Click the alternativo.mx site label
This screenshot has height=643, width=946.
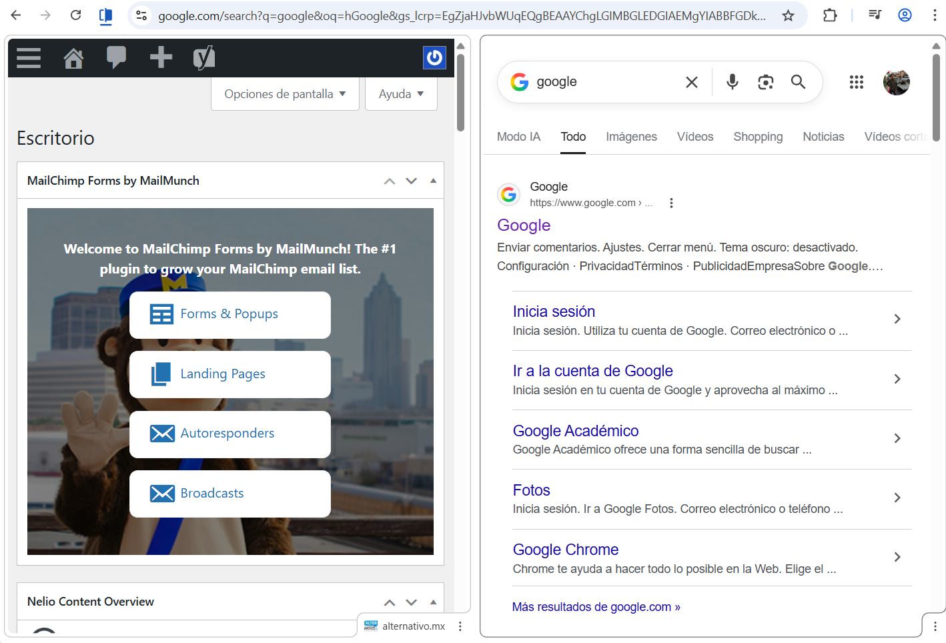click(x=414, y=626)
